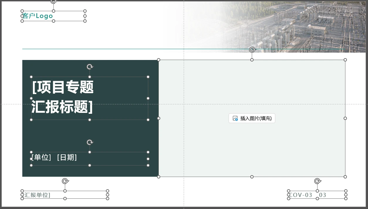This screenshot has height=209, width=368.
Task: Click the rotate handle above the COV-03 box
Action: tap(317, 181)
